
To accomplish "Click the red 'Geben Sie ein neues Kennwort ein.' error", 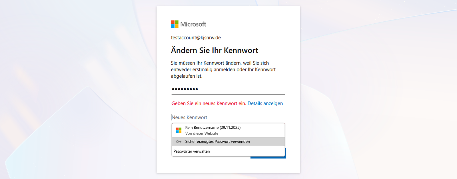I will (x=209, y=103).
